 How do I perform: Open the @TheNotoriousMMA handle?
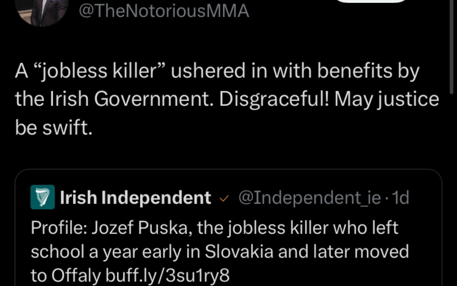pos(164,11)
